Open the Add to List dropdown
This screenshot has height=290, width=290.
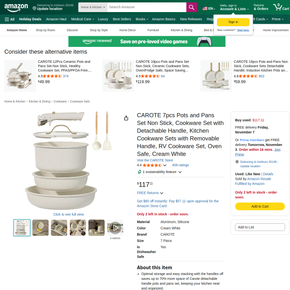coord(260,227)
